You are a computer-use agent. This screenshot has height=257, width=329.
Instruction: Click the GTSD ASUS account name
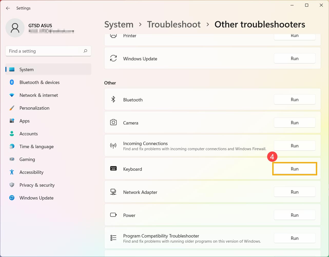[40, 25]
